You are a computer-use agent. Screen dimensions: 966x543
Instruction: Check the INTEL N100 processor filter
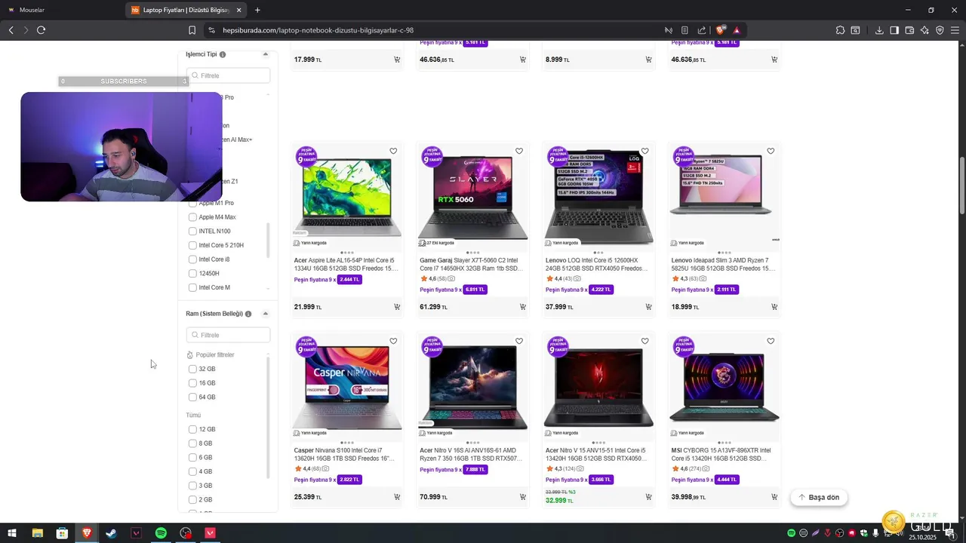pos(192,232)
